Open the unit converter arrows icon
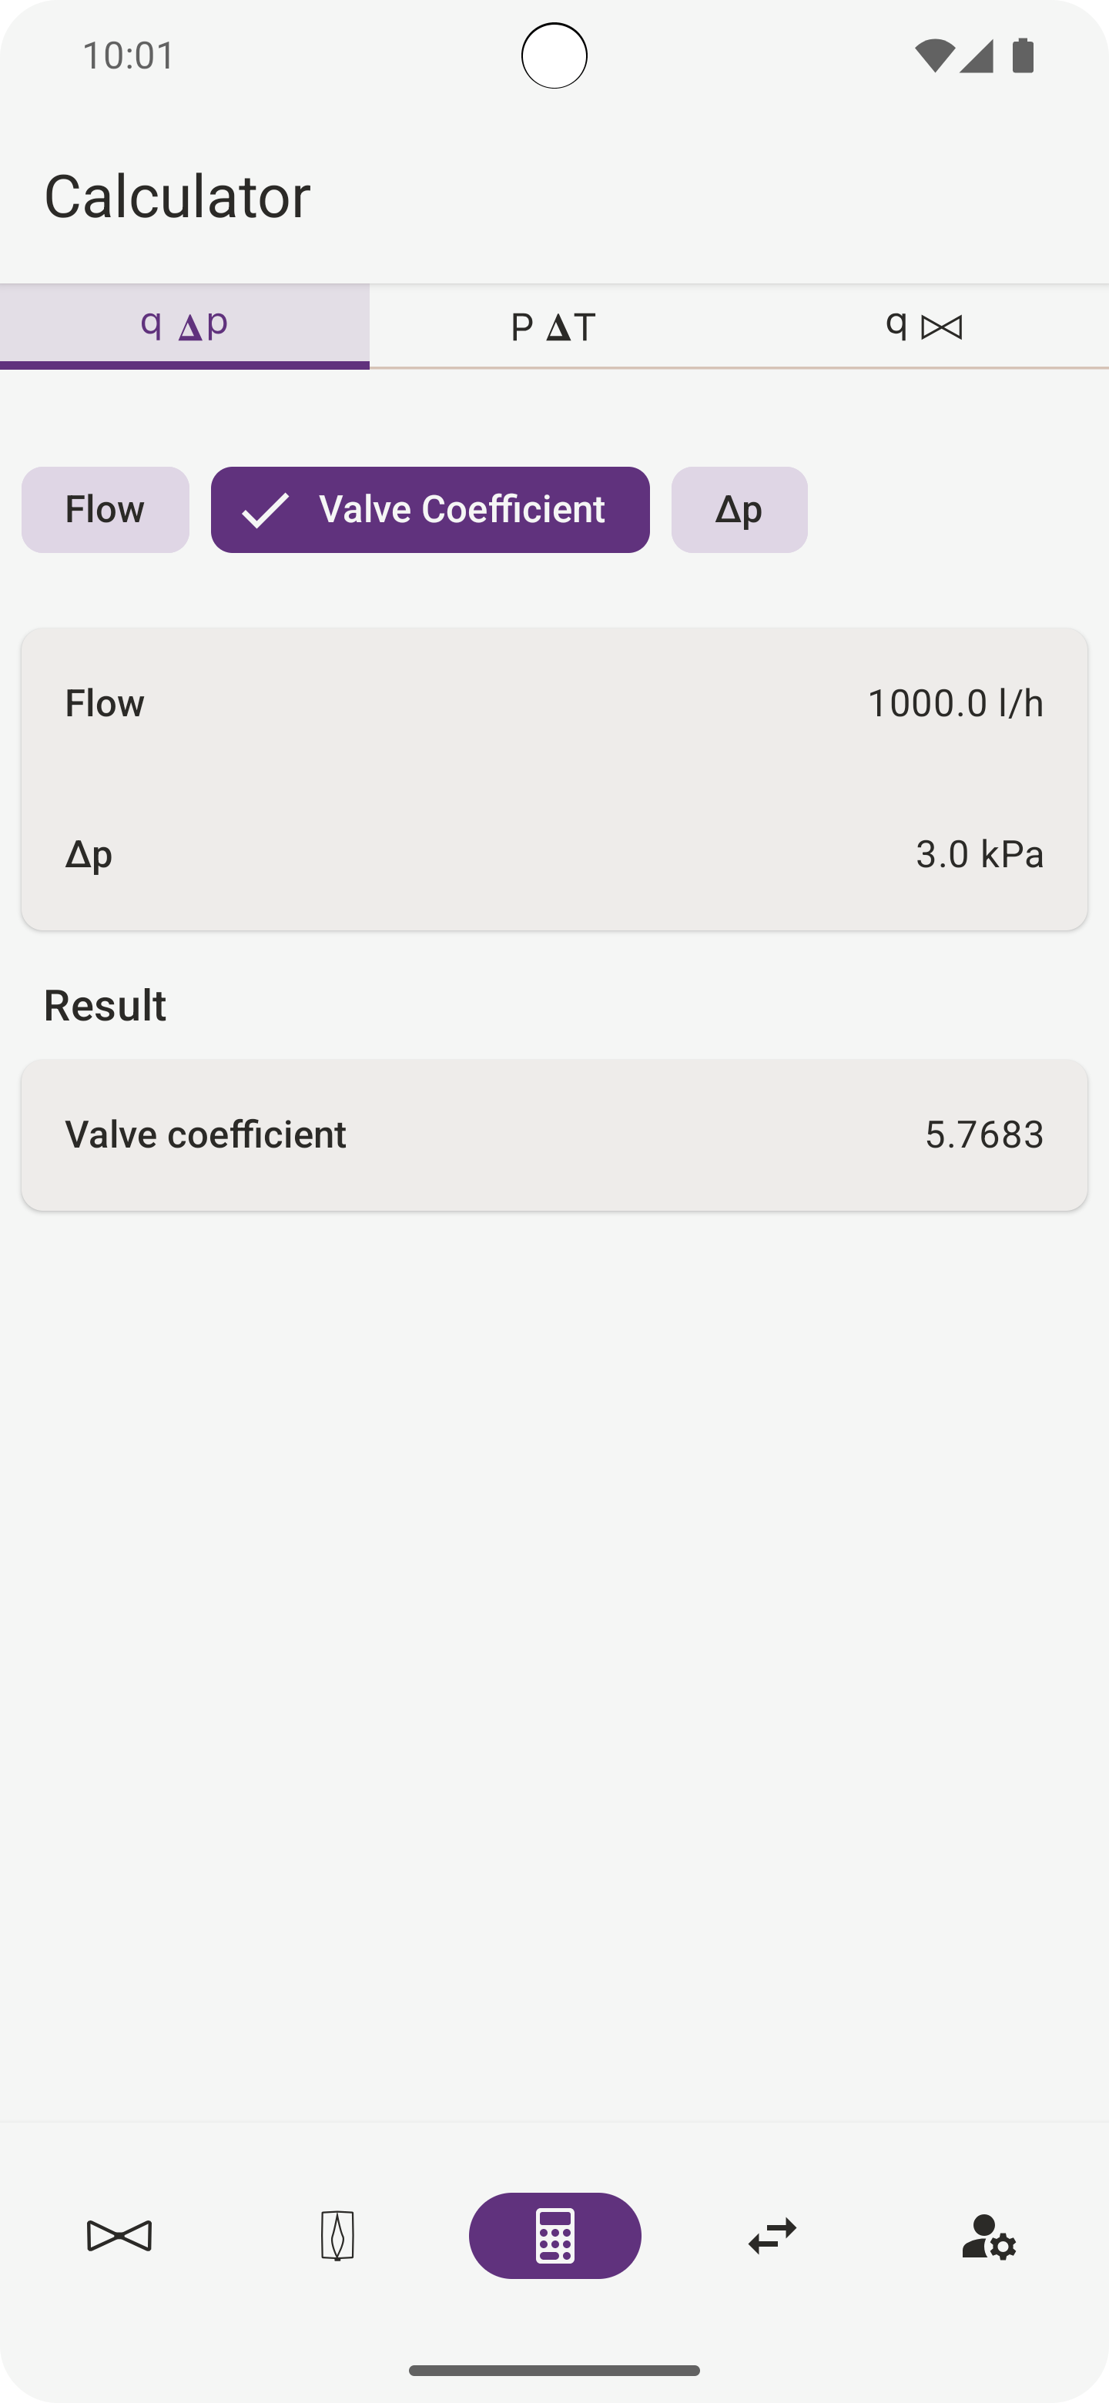Screen dimensions: 1109x2403 772,2235
